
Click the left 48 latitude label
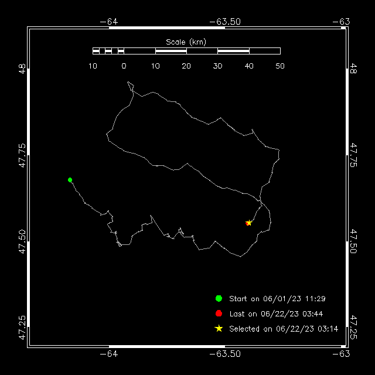22,69
